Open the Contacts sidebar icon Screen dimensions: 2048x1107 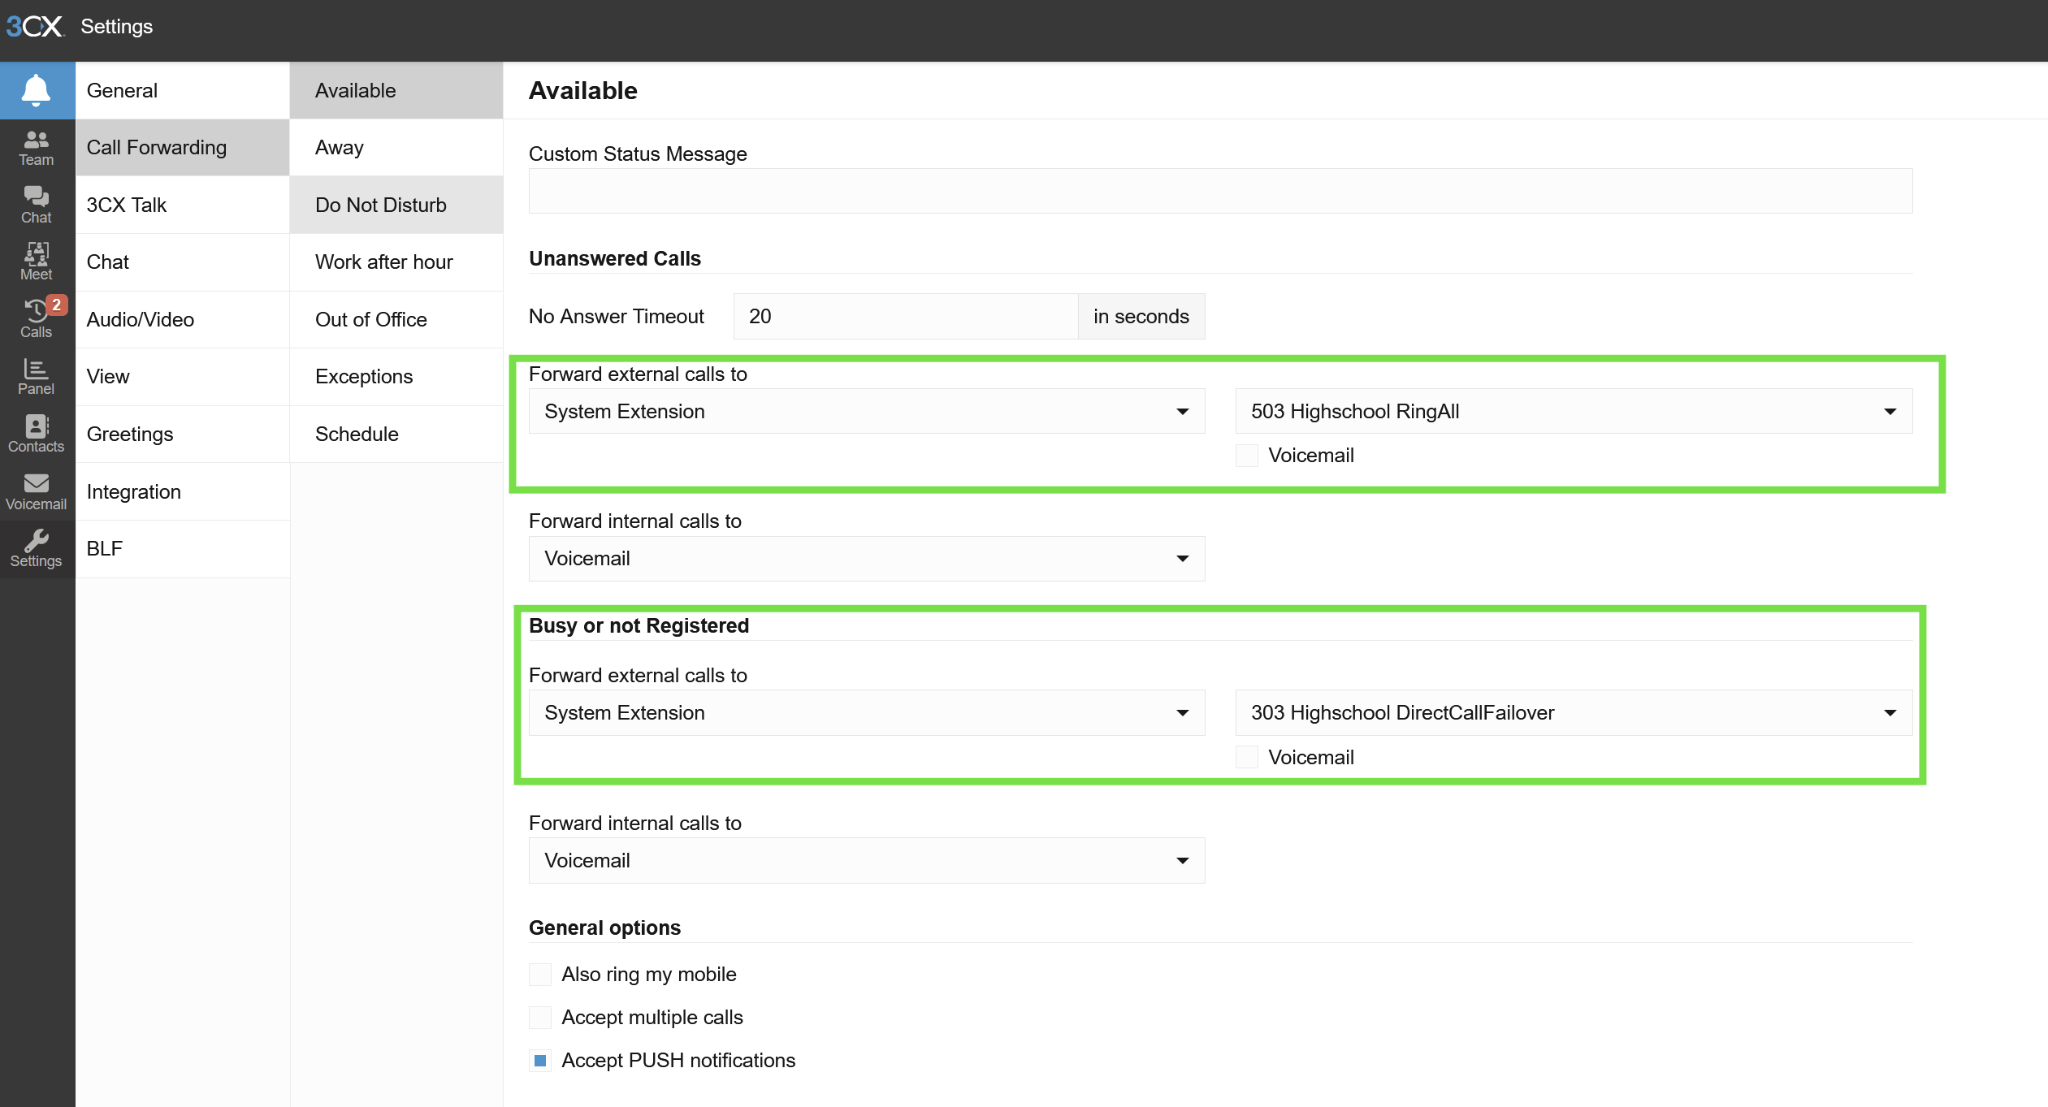point(37,435)
